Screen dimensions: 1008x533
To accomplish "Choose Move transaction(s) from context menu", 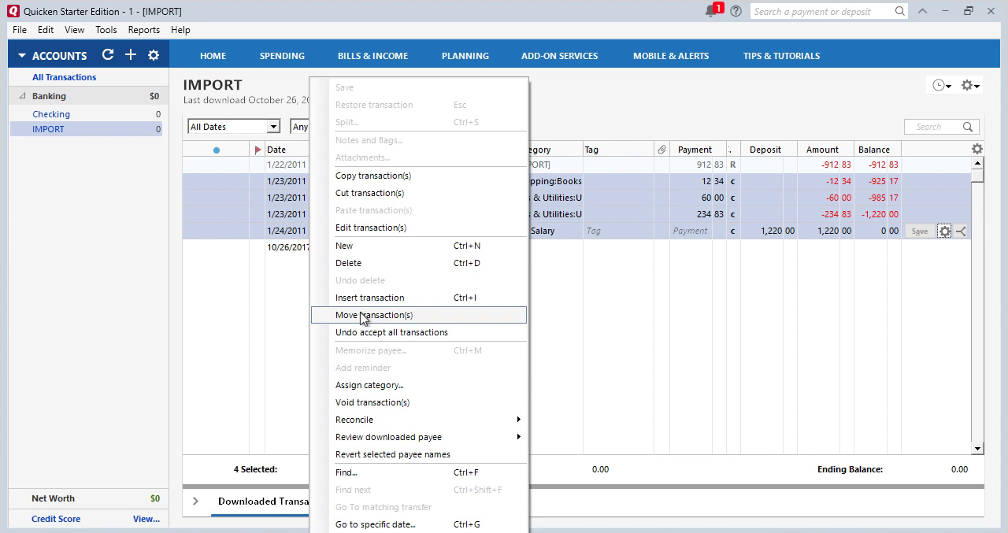I will click(x=419, y=315).
